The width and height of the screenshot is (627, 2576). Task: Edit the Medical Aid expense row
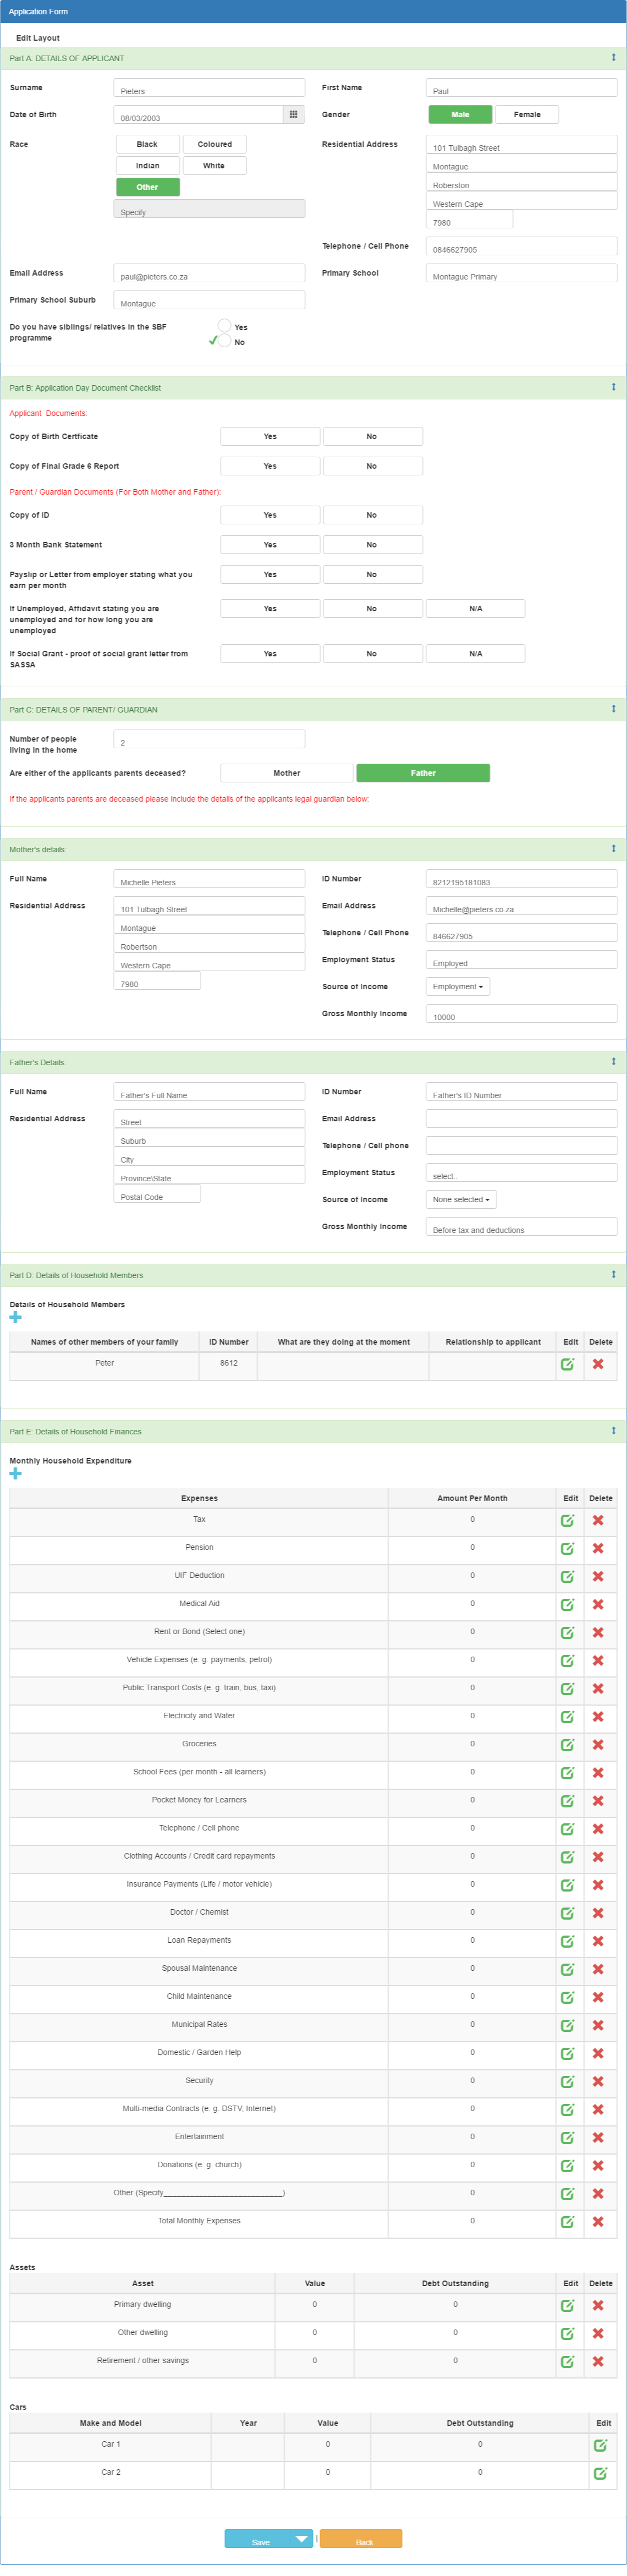568,1604
